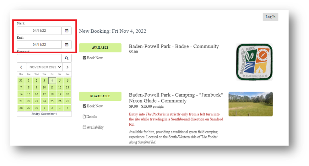This screenshot has width=309, height=166.
Task: Click into the End date field
Action: point(39,45)
